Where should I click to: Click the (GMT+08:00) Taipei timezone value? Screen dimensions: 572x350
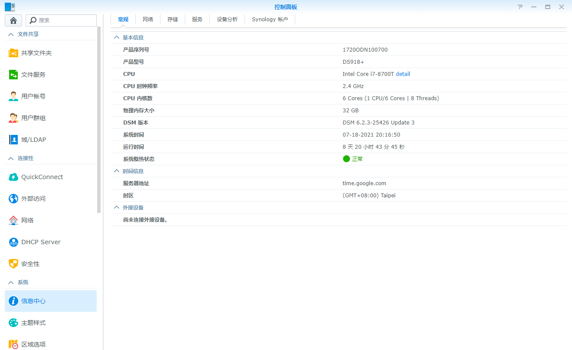(x=369, y=196)
